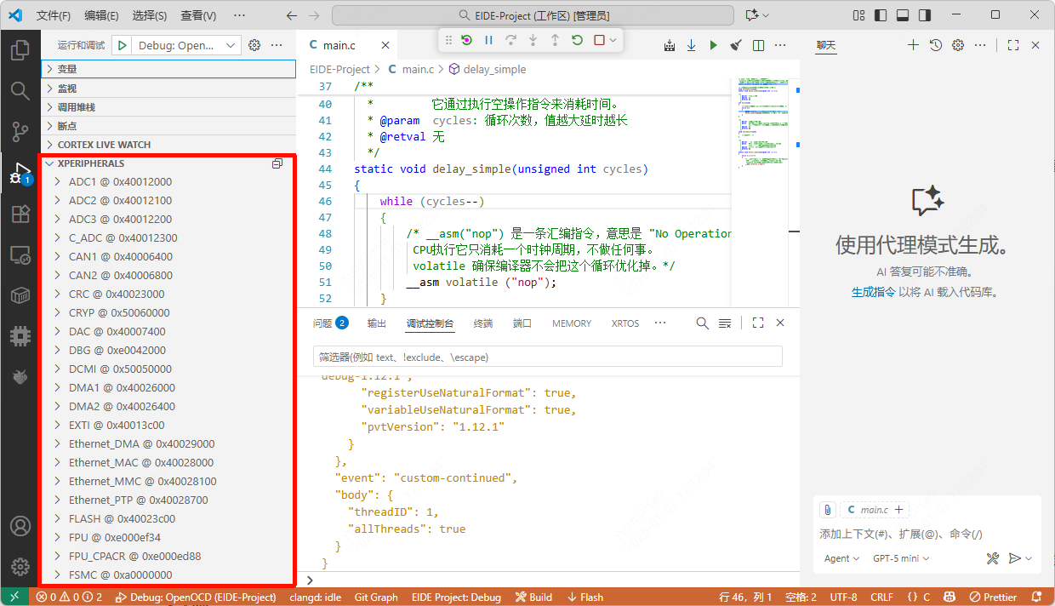Click the debug console filter input
This screenshot has height=606, width=1055.
tap(547, 357)
